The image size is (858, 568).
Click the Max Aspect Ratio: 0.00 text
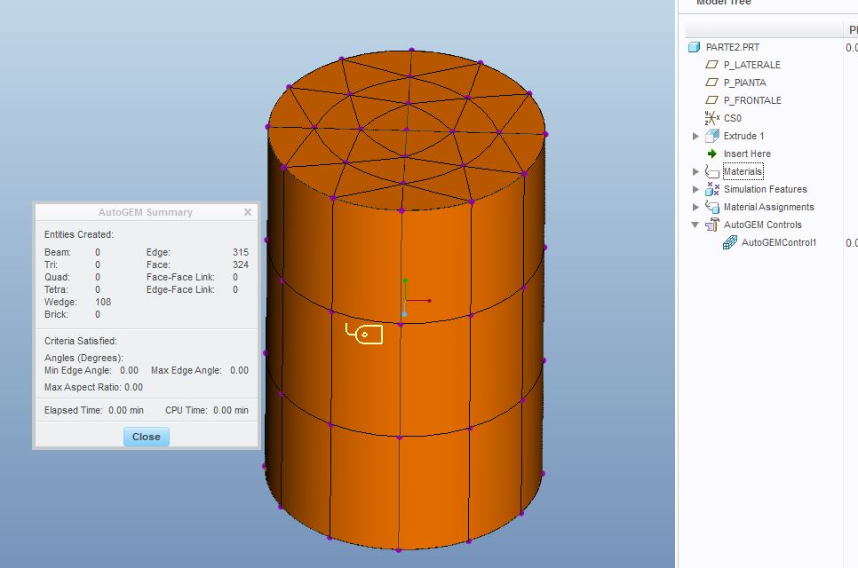[93, 387]
